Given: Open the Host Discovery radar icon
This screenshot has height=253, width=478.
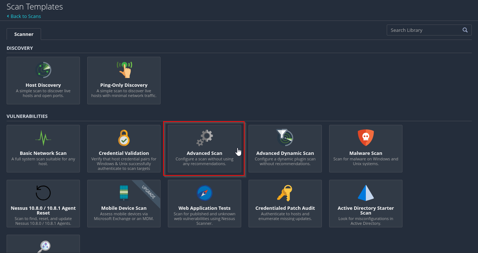Looking at the screenshot, I should [43, 70].
